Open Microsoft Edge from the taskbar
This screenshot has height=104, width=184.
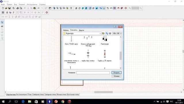pos(23,101)
